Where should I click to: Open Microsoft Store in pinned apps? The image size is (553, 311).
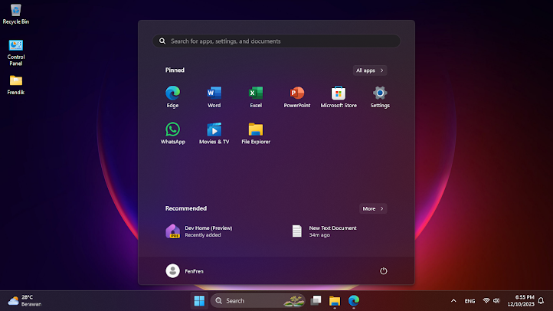339,97
